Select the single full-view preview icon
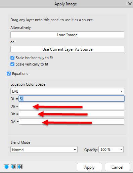Image resolution: width=133 pixels, height=173 pixels. (x=6, y=167)
